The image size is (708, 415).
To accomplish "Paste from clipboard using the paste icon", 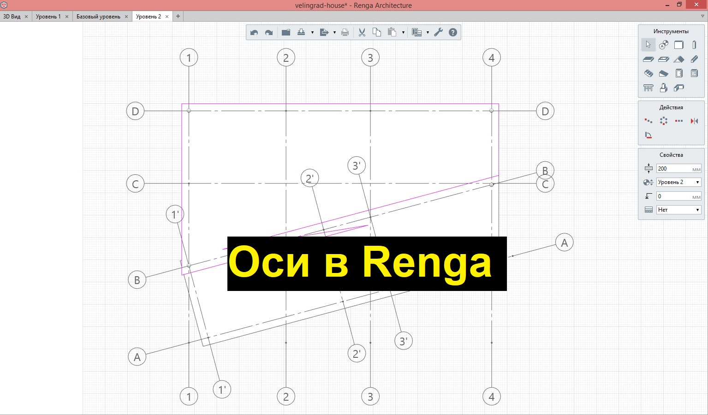I will click(x=392, y=32).
